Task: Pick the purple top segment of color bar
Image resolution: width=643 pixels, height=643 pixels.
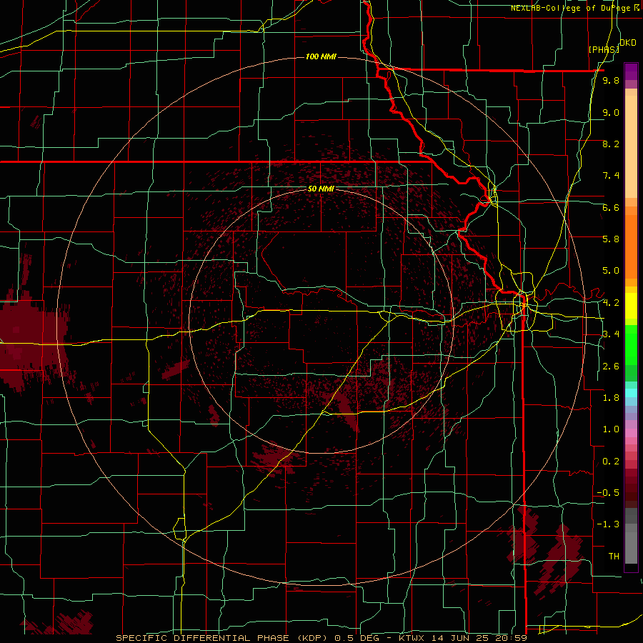Action: point(631,71)
